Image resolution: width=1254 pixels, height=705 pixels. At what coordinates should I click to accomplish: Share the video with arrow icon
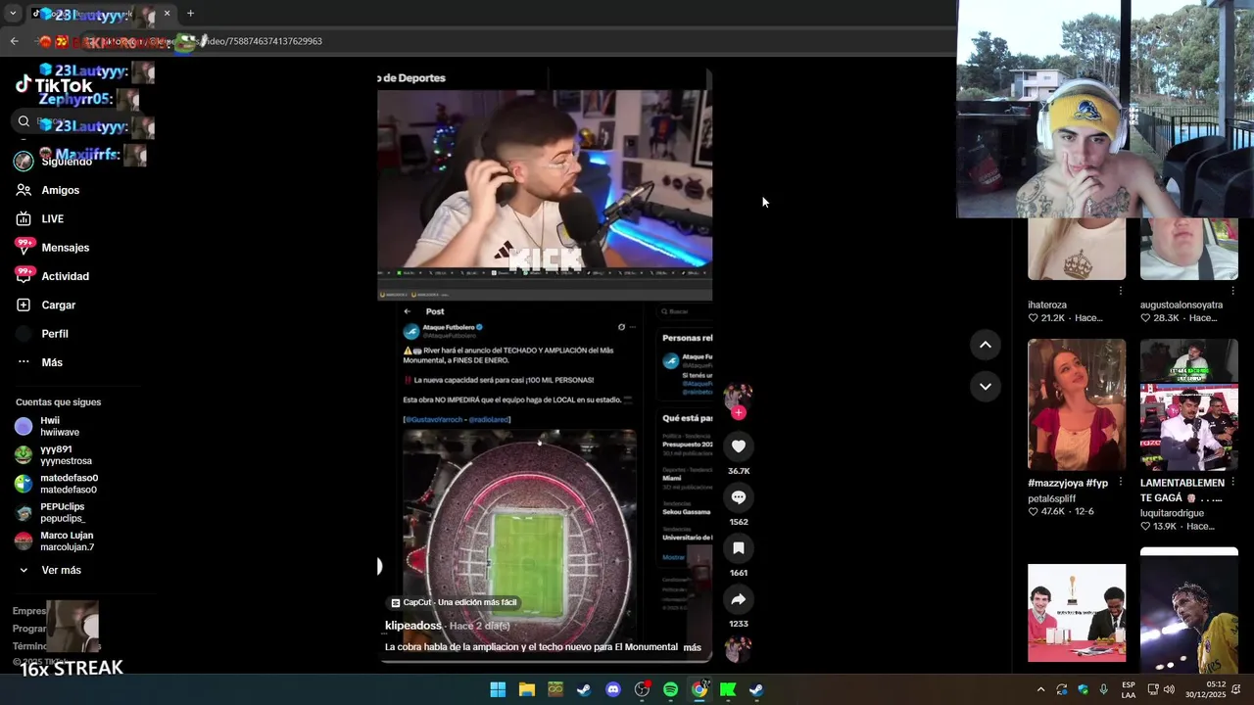pyautogui.click(x=739, y=599)
